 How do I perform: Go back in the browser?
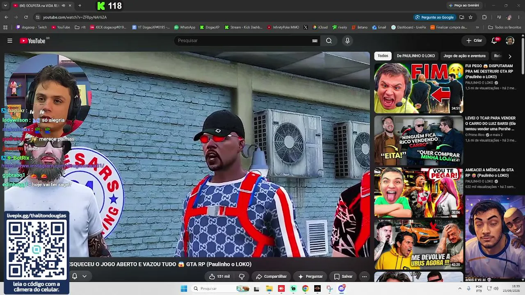pos(6,17)
